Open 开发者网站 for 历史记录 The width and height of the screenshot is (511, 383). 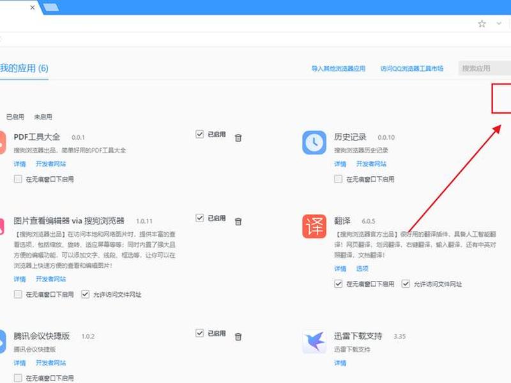[371, 164]
